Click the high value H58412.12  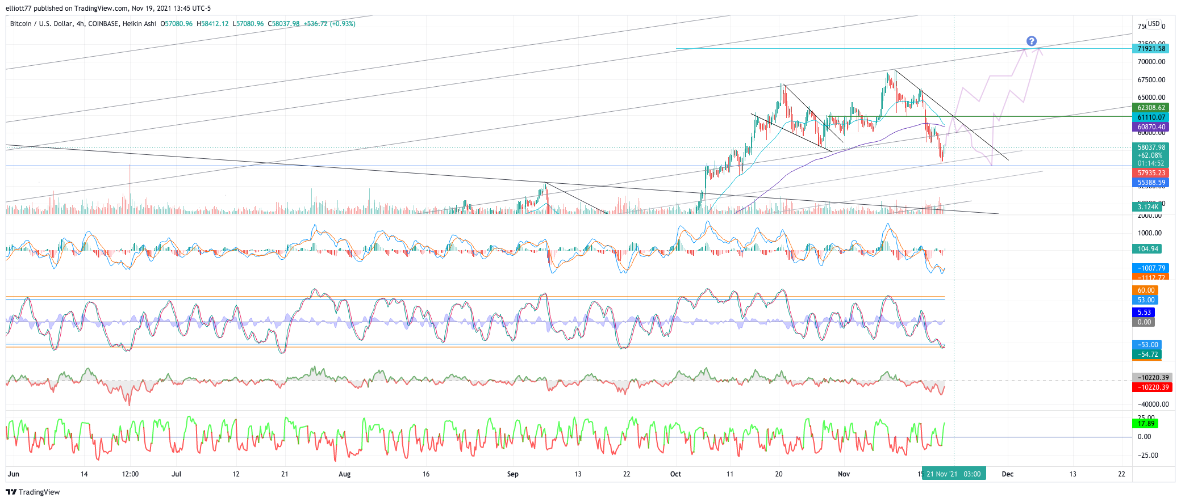[x=212, y=24]
